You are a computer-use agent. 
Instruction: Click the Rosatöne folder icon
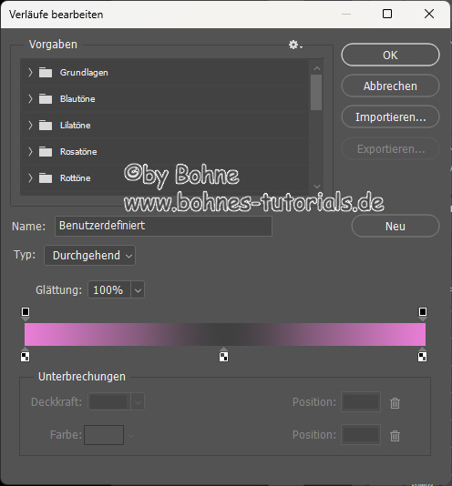[x=46, y=152]
